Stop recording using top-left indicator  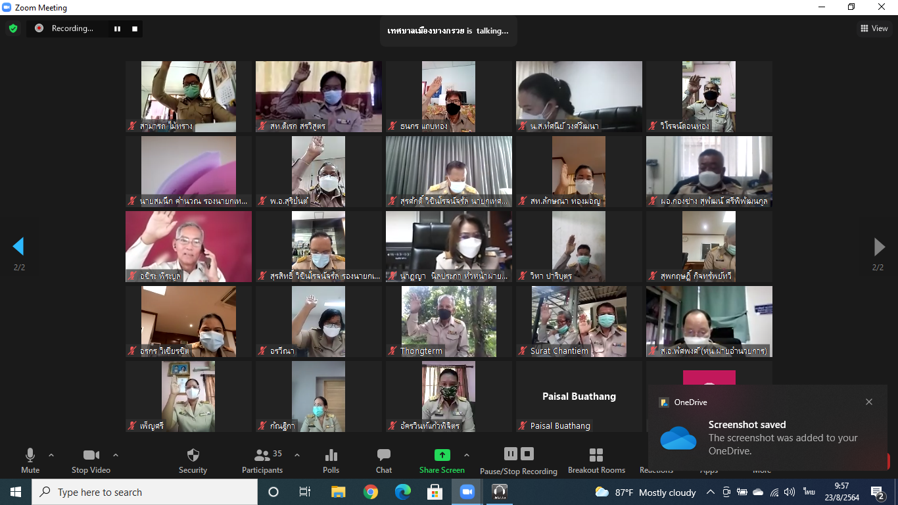(x=135, y=28)
